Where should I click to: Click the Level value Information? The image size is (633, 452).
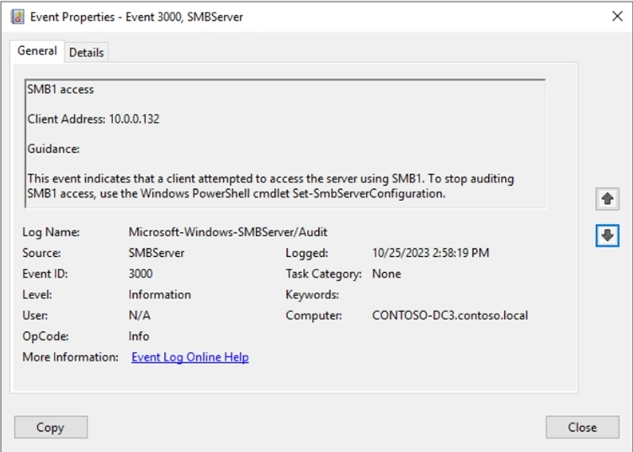click(159, 295)
